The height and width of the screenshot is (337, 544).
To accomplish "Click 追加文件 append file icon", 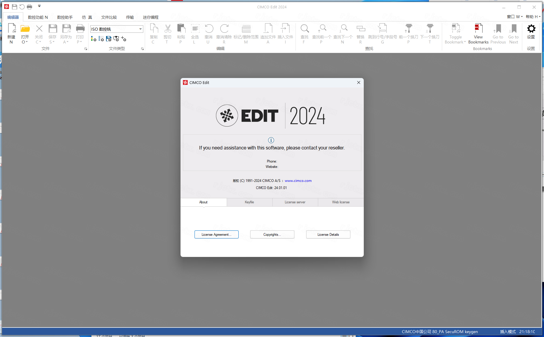I will click(268, 29).
